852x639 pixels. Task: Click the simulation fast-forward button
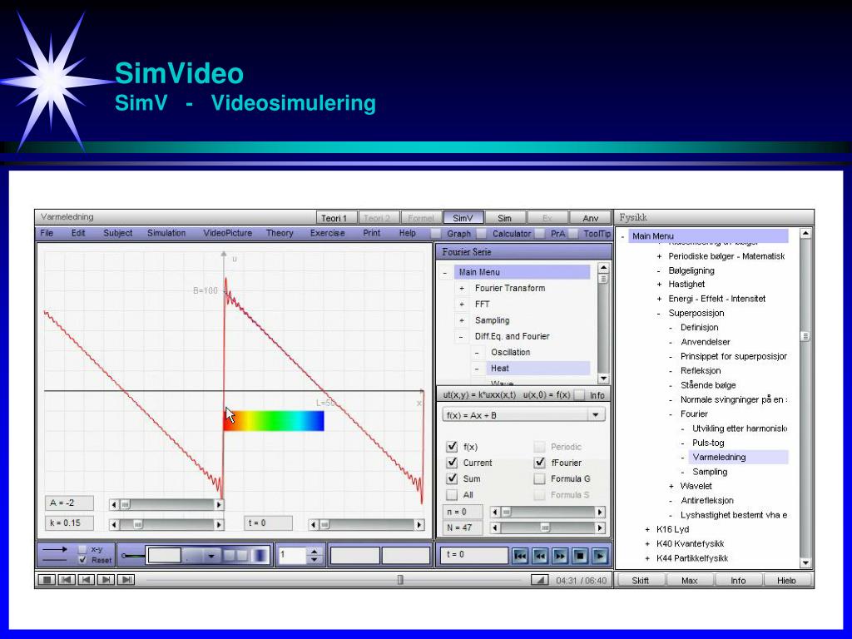click(x=560, y=555)
